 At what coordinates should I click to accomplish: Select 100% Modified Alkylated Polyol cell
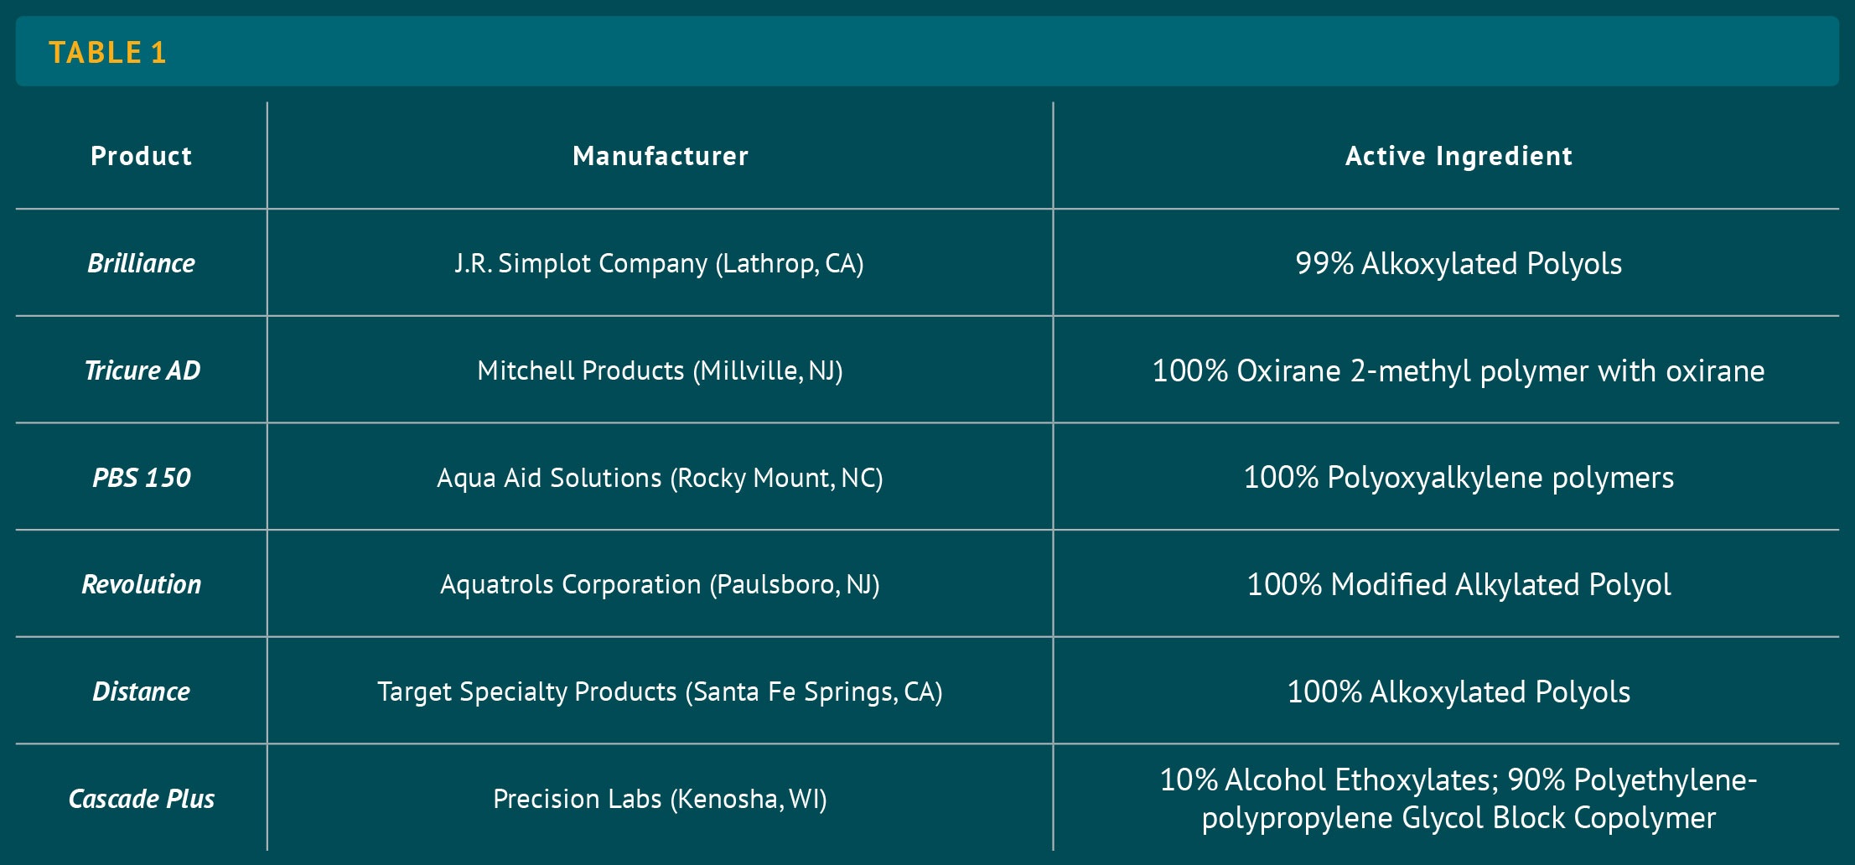[1446, 584]
